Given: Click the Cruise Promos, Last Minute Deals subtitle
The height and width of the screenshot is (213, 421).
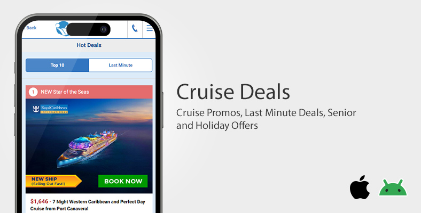Looking at the screenshot, I should [266, 119].
